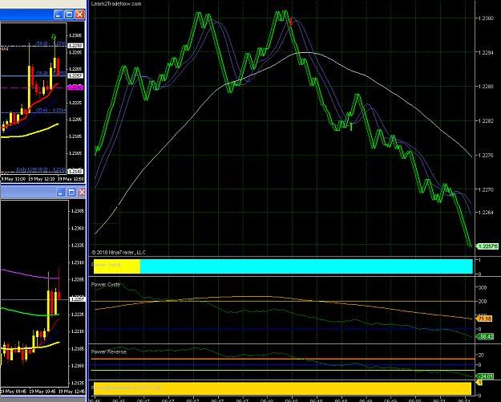Viewport: 501px width, 402px height.
Task: Click the 1.2294 label on the main price axis
Action: pyautogui.click(x=486, y=52)
